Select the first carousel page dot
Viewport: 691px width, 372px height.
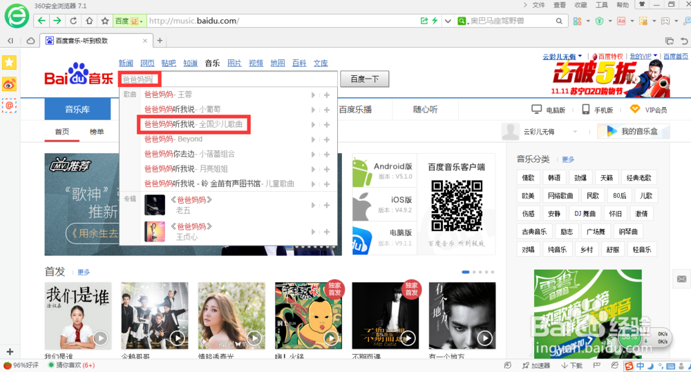pos(465,272)
